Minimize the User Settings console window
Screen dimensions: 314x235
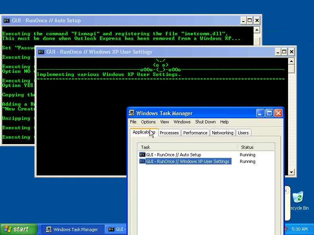[278, 52]
